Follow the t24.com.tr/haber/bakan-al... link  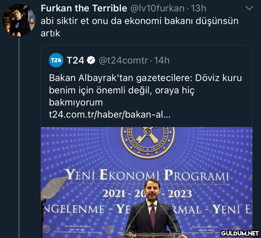point(110,115)
